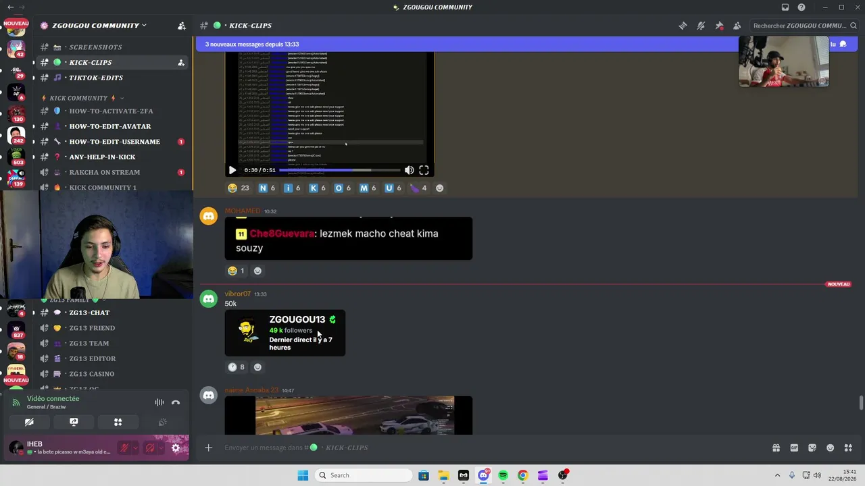Mute the chat video volume icon
The height and width of the screenshot is (486, 865).
[x=409, y=170]
